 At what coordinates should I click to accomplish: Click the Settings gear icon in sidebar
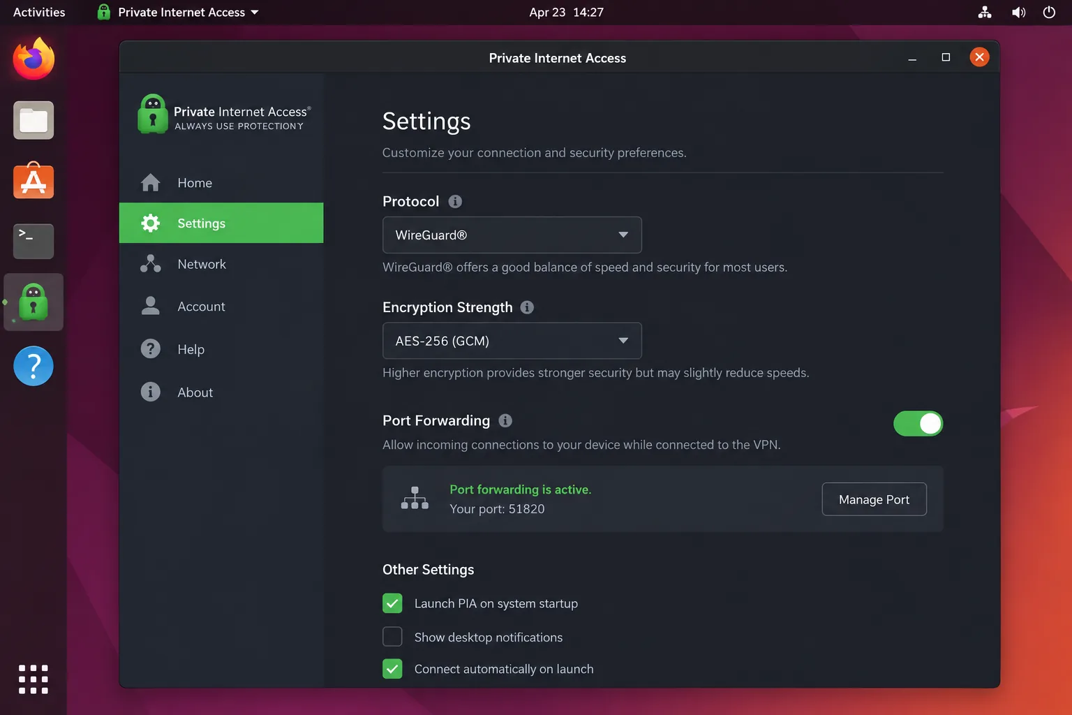[x=150, y=223]
